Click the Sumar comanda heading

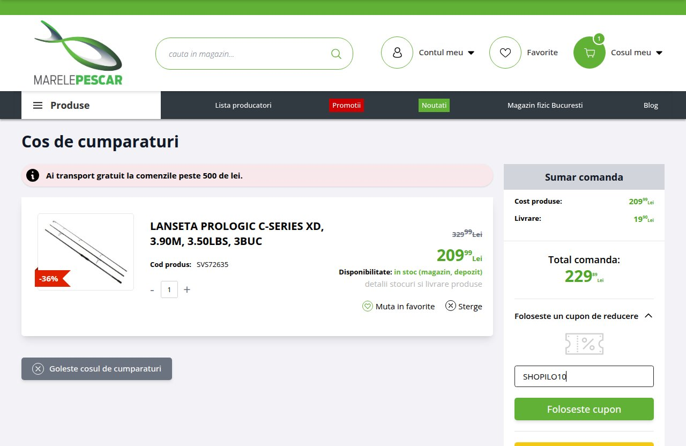(x=584, y=177)
